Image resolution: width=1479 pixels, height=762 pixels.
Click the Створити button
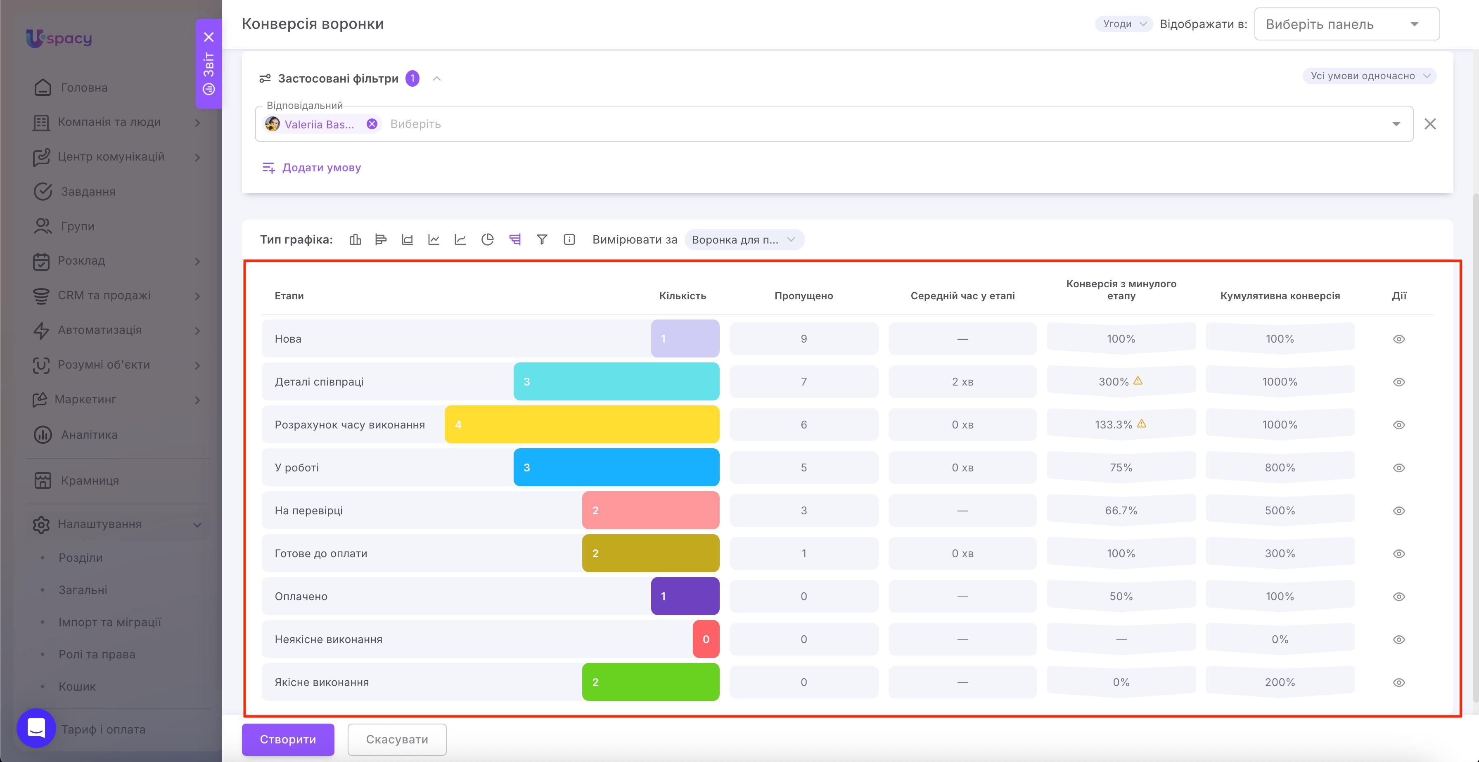point(288,739)
